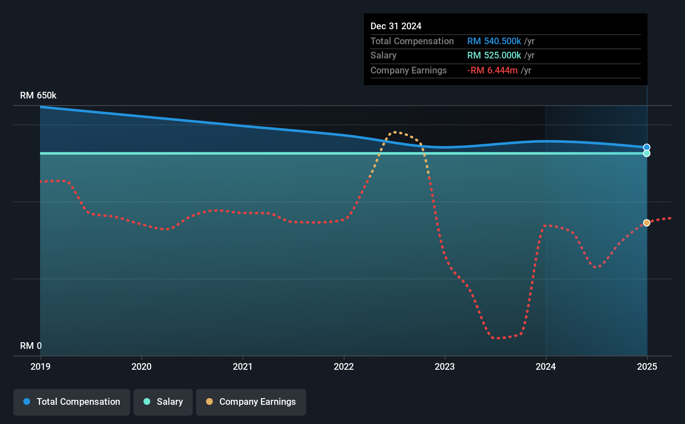
Task: Click the 2023 x-axis label
Action: (445, 366)
